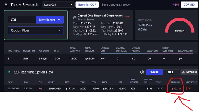The height and width of the screenshot is (111, 199).
Task: Sort by the DATE column header
Action: [x=10, y=82]
